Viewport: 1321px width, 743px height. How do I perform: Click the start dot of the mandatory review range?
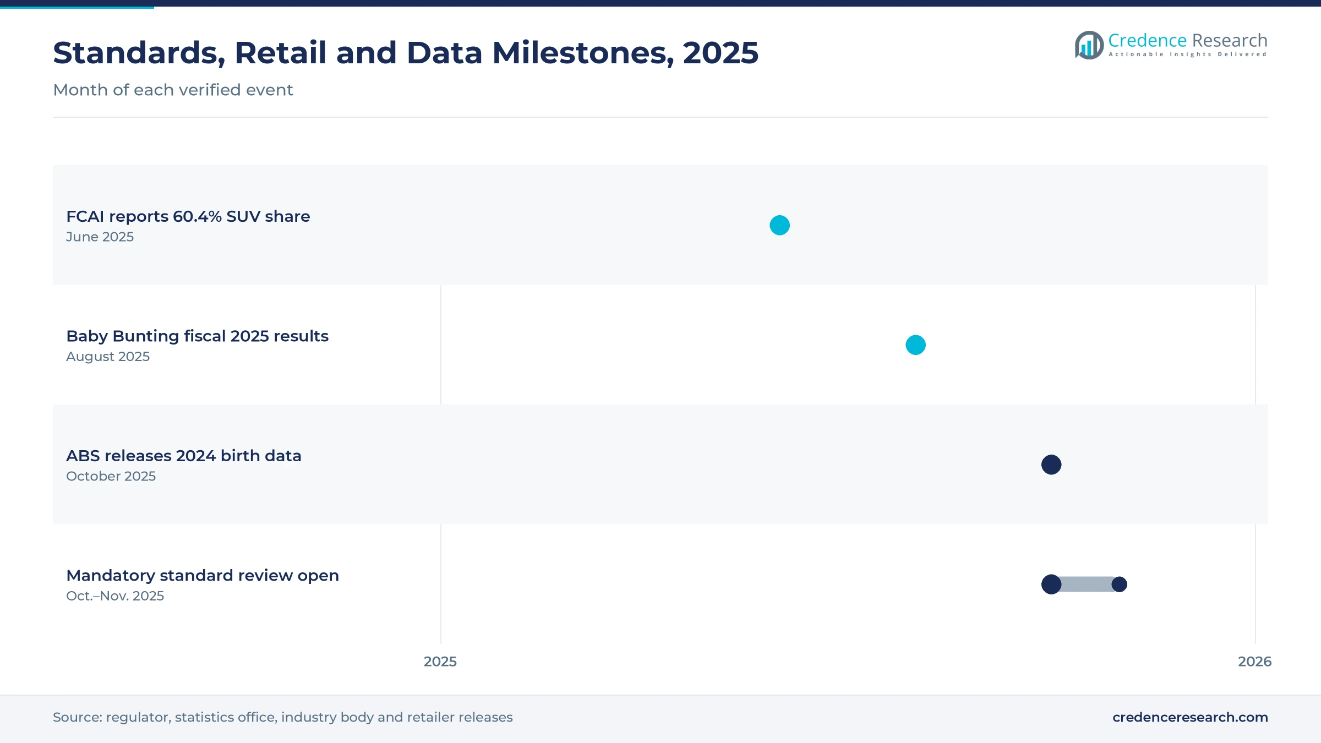coord(1051,584)
